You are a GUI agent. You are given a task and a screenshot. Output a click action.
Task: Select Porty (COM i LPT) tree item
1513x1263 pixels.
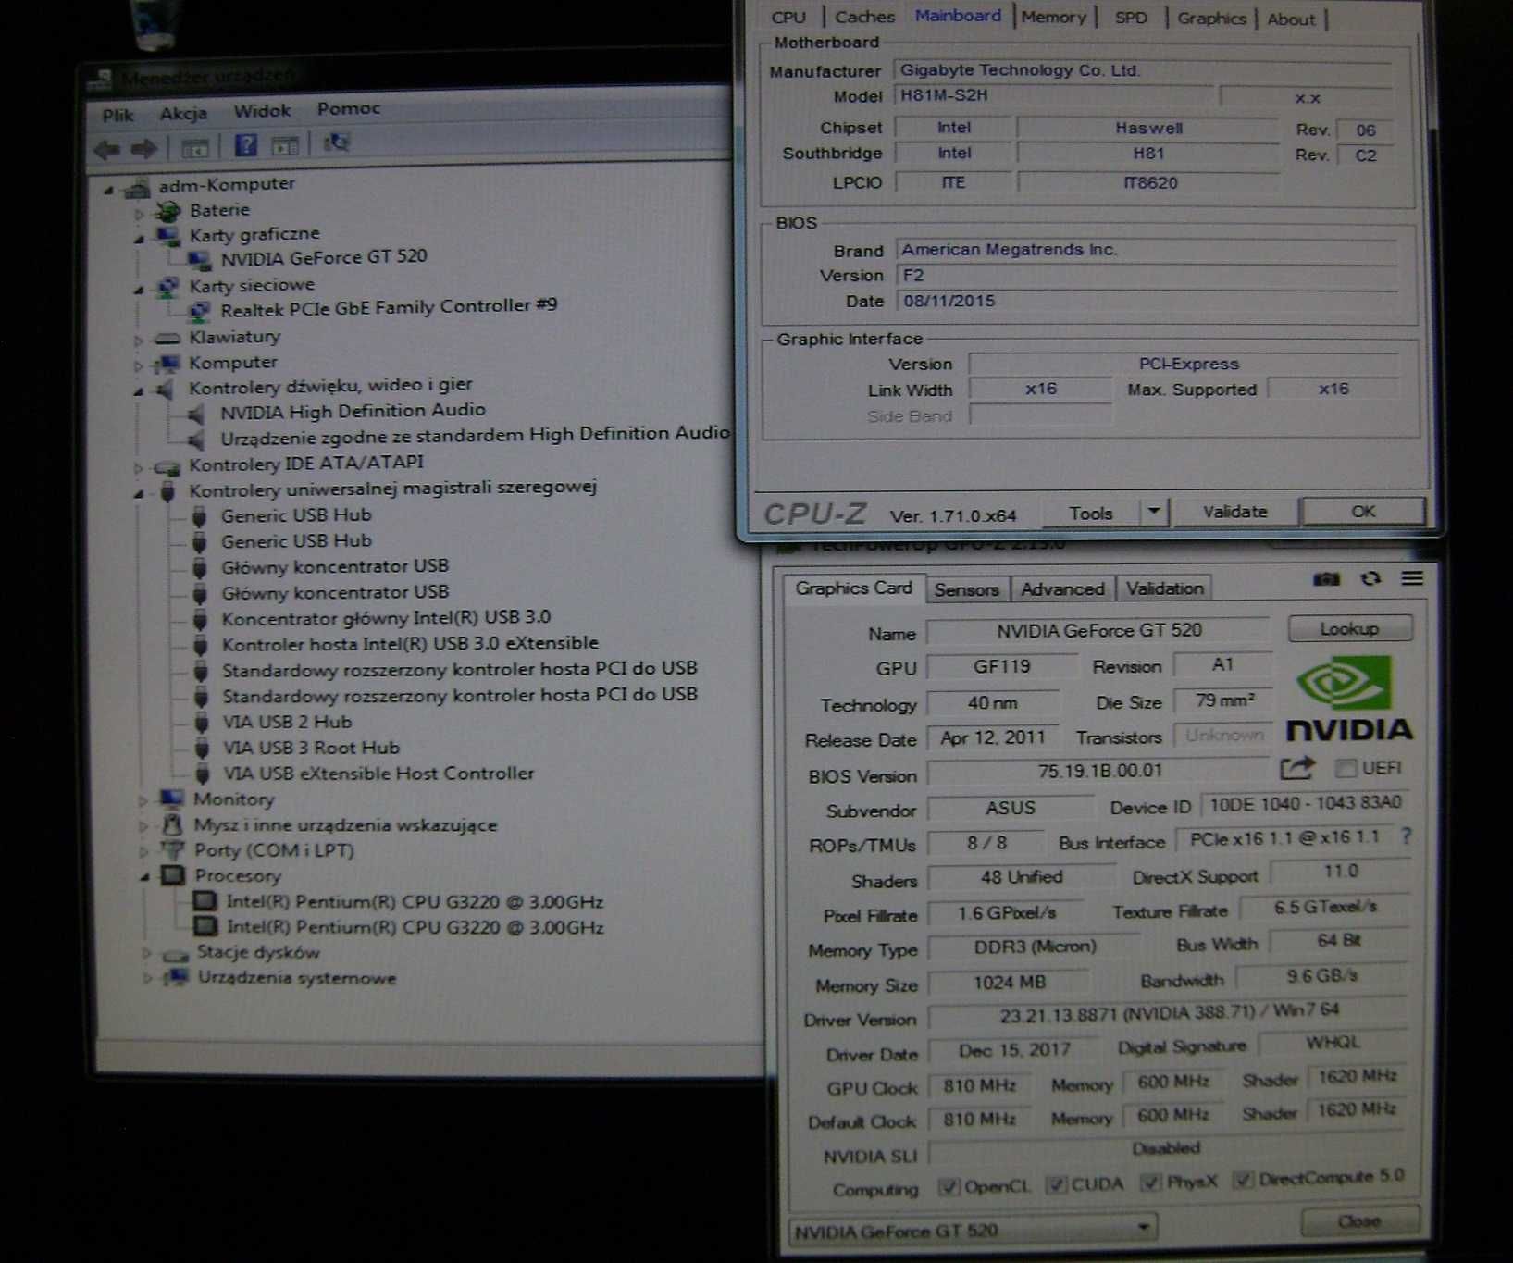coord(274,850)
